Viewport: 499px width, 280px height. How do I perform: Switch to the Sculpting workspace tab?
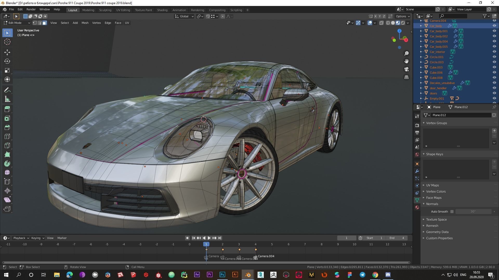(x=105, y=10)
